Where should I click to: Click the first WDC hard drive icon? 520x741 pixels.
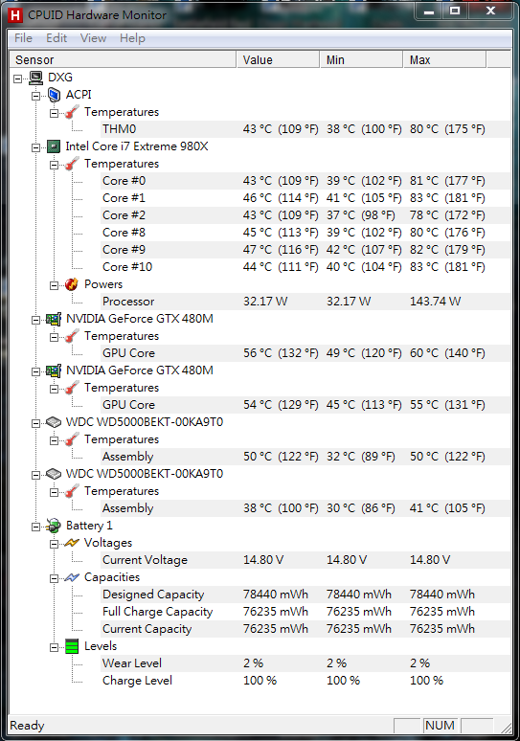tap(54, 422)
